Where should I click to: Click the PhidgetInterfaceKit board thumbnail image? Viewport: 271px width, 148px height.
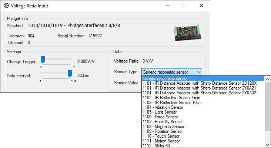[188, 33]
